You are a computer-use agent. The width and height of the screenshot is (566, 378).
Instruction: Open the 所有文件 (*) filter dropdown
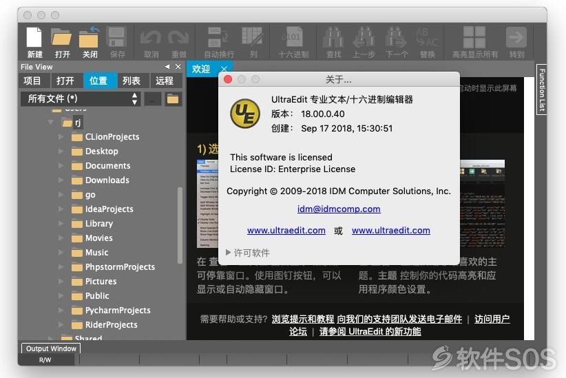pos(80,99)
